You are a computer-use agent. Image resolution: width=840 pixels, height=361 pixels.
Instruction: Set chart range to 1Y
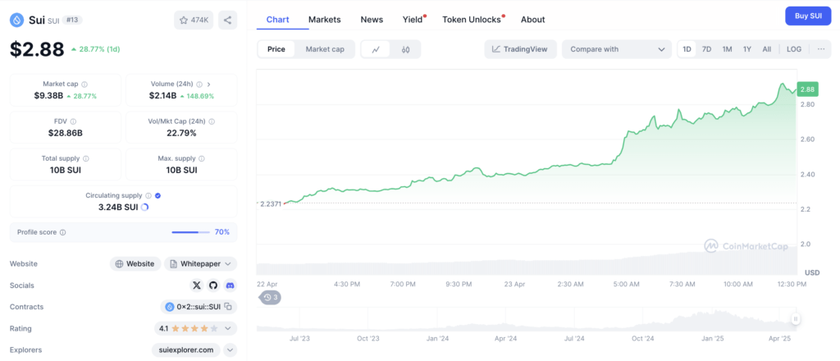coord(747,49)
